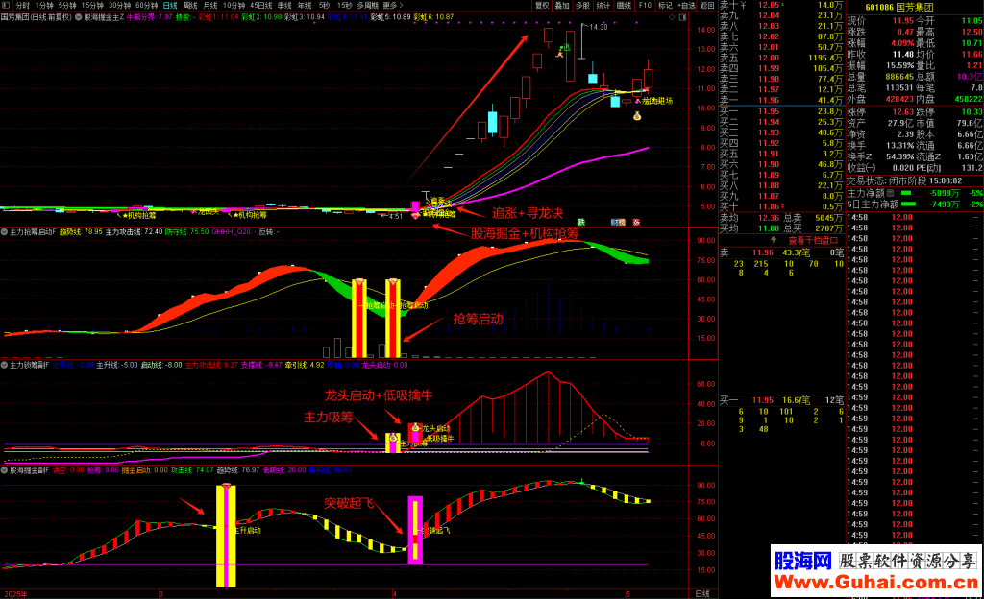This screenshot has height=599, width=984.
Task: Switch to the 年线 yearly tab
Action: click(305, 5)
